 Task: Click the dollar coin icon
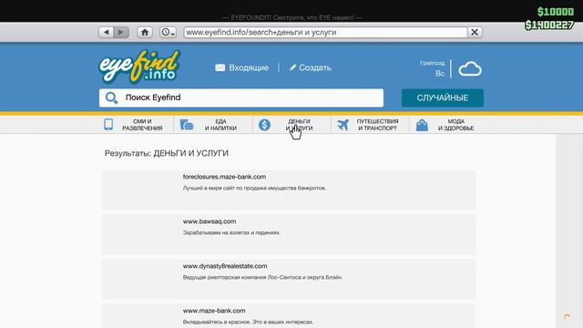coord(264,125)
